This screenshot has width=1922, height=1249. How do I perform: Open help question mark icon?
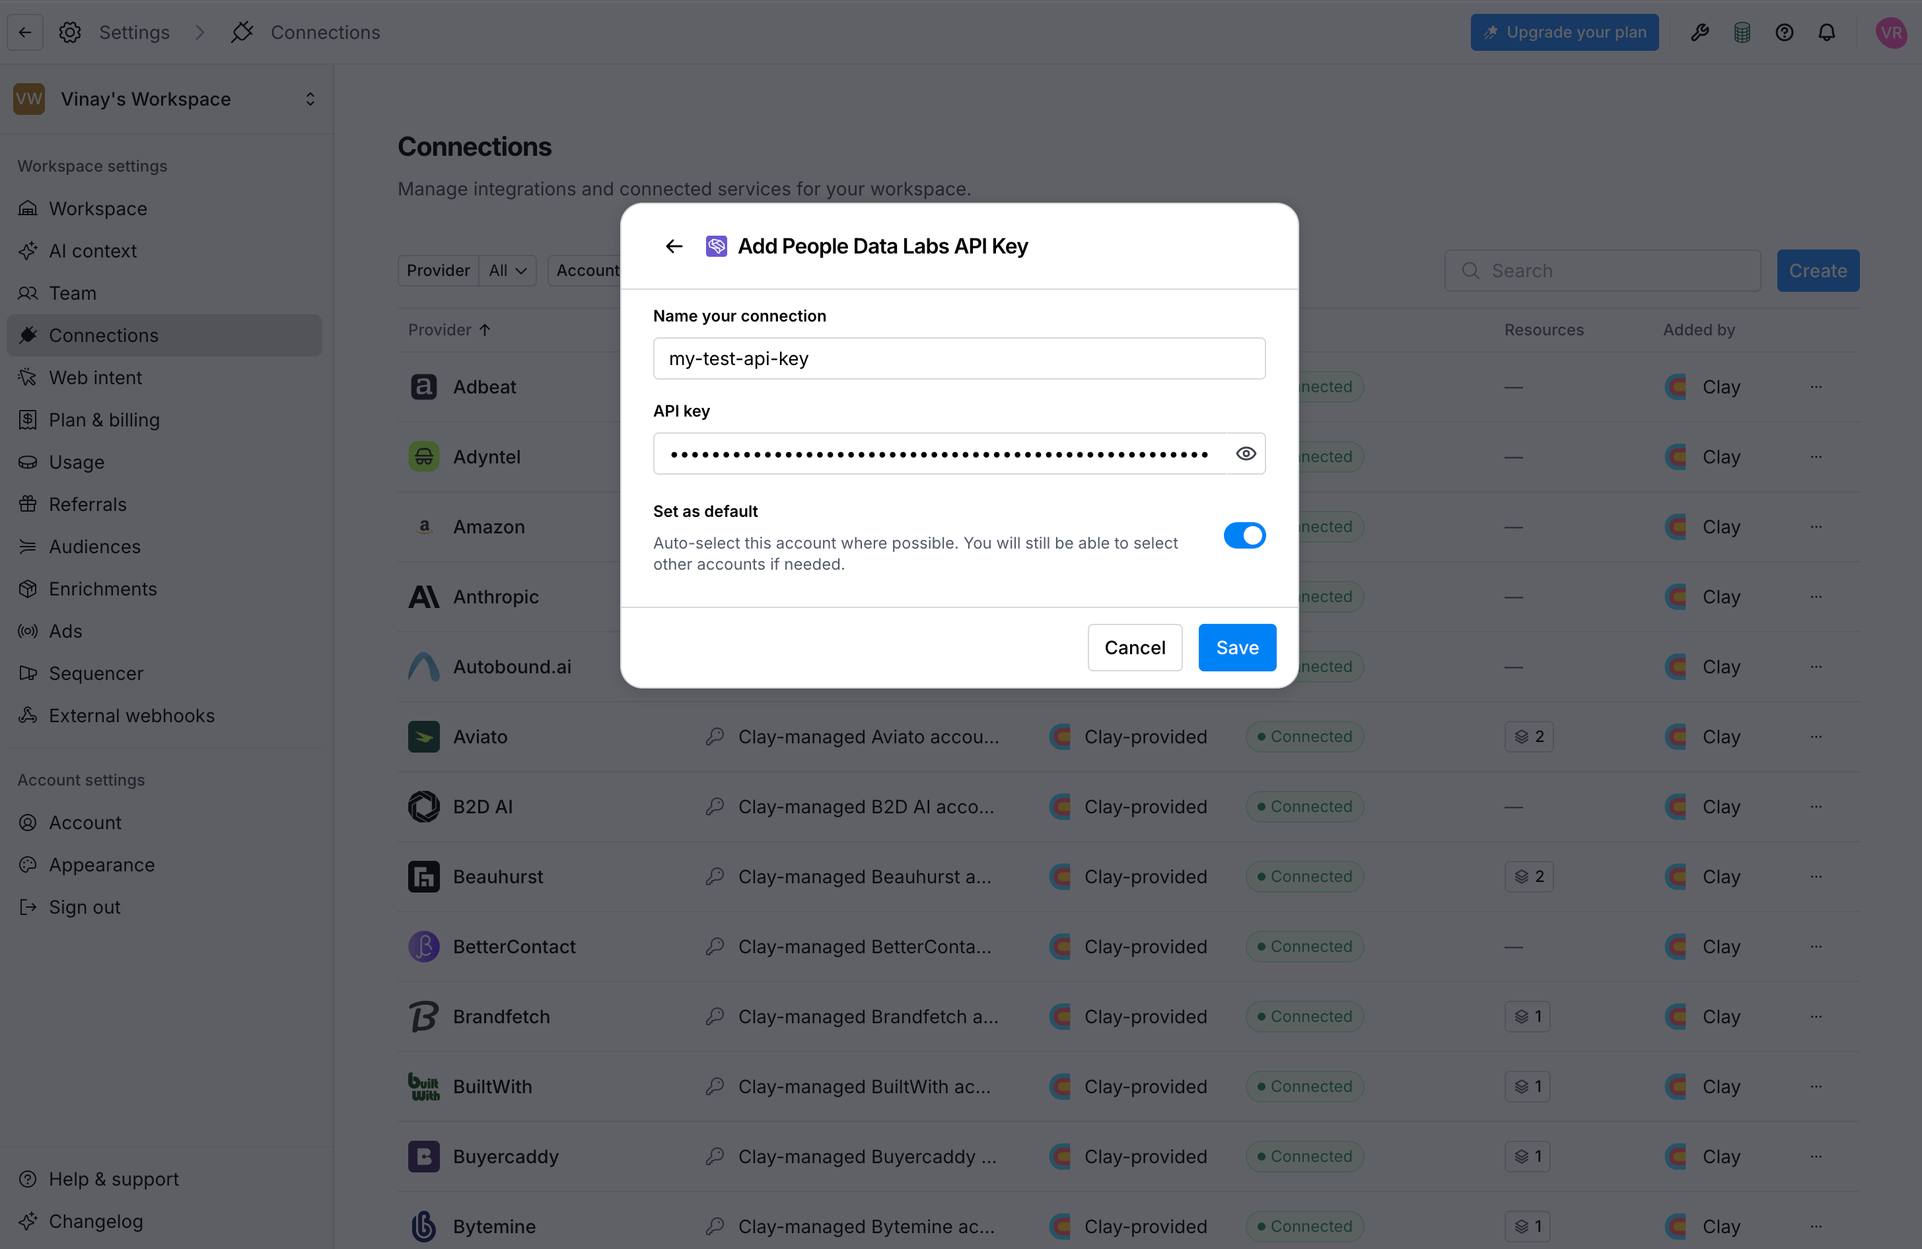[1785, 32]
